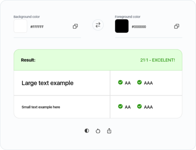Image resolution: width=196 pixels, height=150 pixels.
Task: Copy the background color hex value
Action: [x=75, y=26]
